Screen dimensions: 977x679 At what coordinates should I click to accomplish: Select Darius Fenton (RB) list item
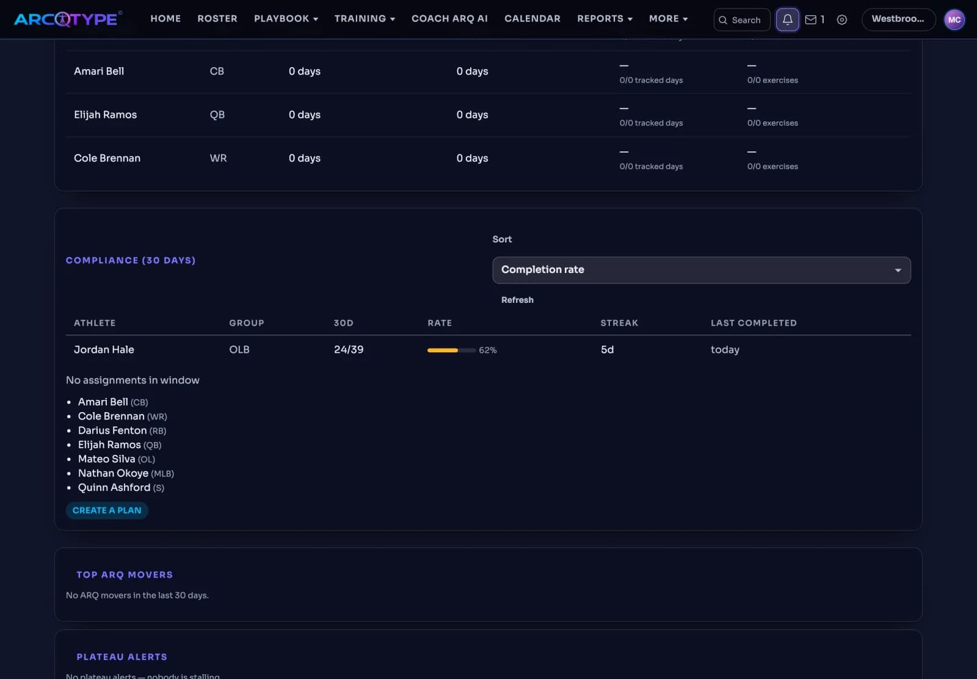click(122, 430)
